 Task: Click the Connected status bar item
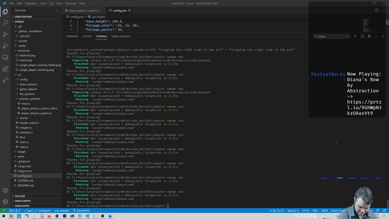(81, 210)
